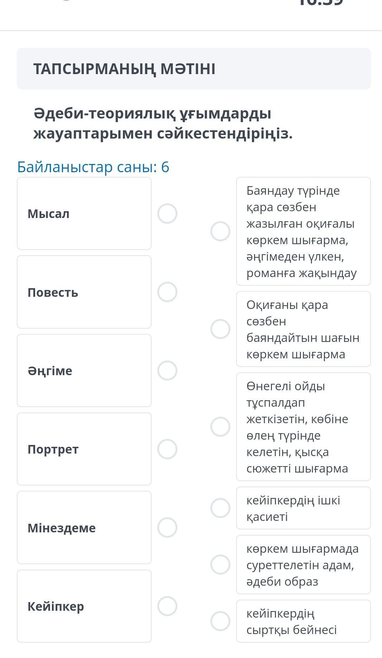The image size is (382, 658).
Task: Click the Мысал term card
Action: tap(84, 214)
